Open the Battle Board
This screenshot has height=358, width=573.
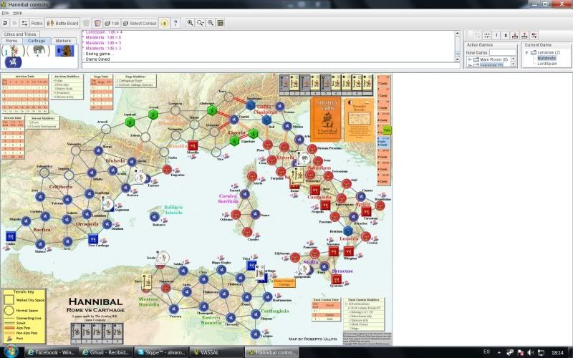tap(62, 23)
